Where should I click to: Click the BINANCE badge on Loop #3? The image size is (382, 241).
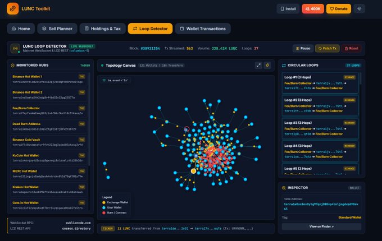349,123
